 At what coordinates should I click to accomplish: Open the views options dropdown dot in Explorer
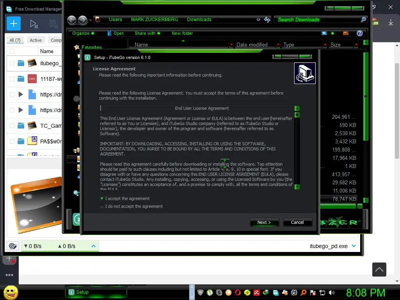coord(332,33)
